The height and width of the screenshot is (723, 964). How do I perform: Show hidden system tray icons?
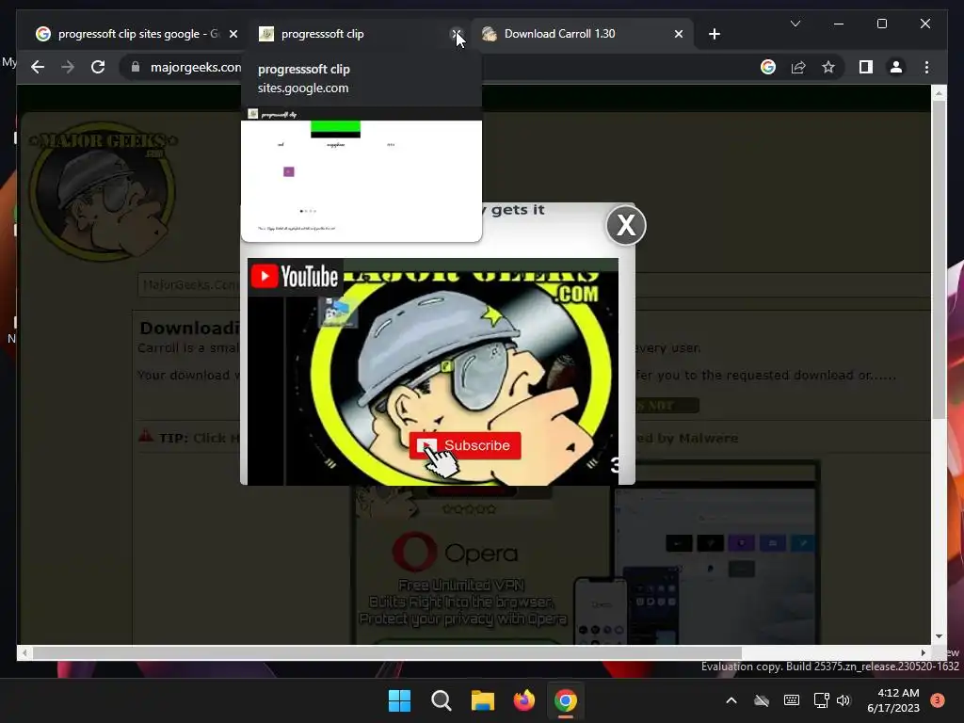click(731, 700)
